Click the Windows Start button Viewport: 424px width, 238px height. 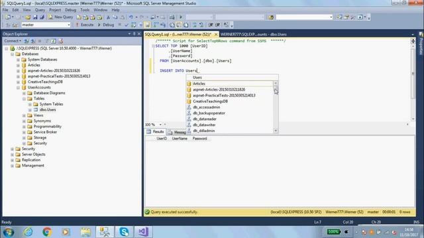(9, 232)
